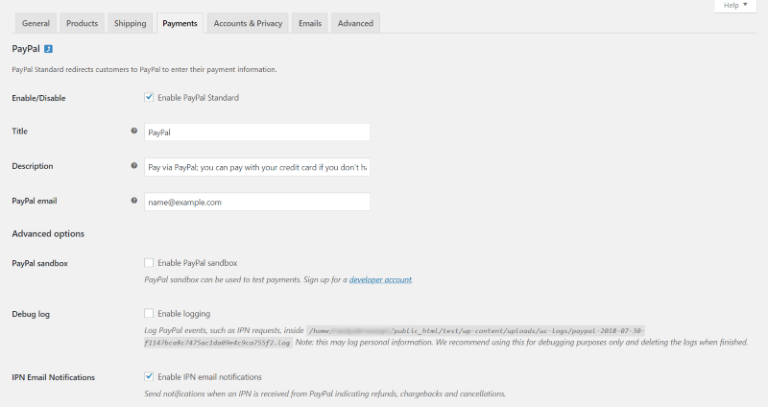The width and height of the screenshot is (768, 407).
Task: Click the return arrow icon beside PayPal heading
Action: (48, 49)
